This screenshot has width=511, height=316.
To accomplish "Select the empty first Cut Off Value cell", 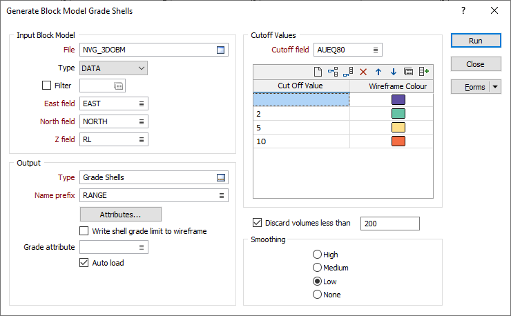I will [302, 99].
